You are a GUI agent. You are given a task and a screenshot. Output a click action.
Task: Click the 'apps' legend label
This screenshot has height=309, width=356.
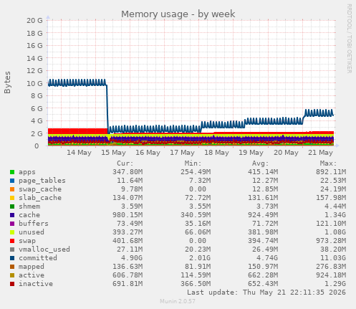tap(27, 172)
